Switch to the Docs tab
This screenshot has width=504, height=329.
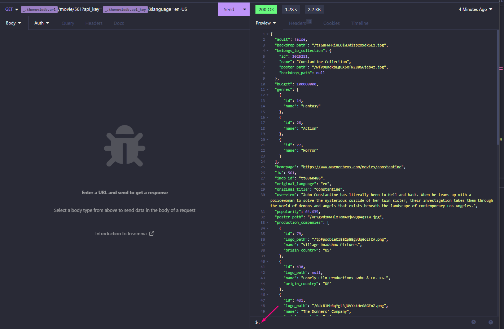119,23
